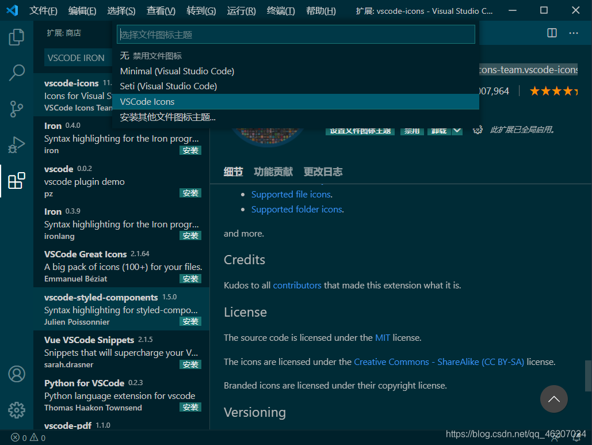Open the 文件 menu
This screenshot has width=592, height=445.
pos(43,10)
